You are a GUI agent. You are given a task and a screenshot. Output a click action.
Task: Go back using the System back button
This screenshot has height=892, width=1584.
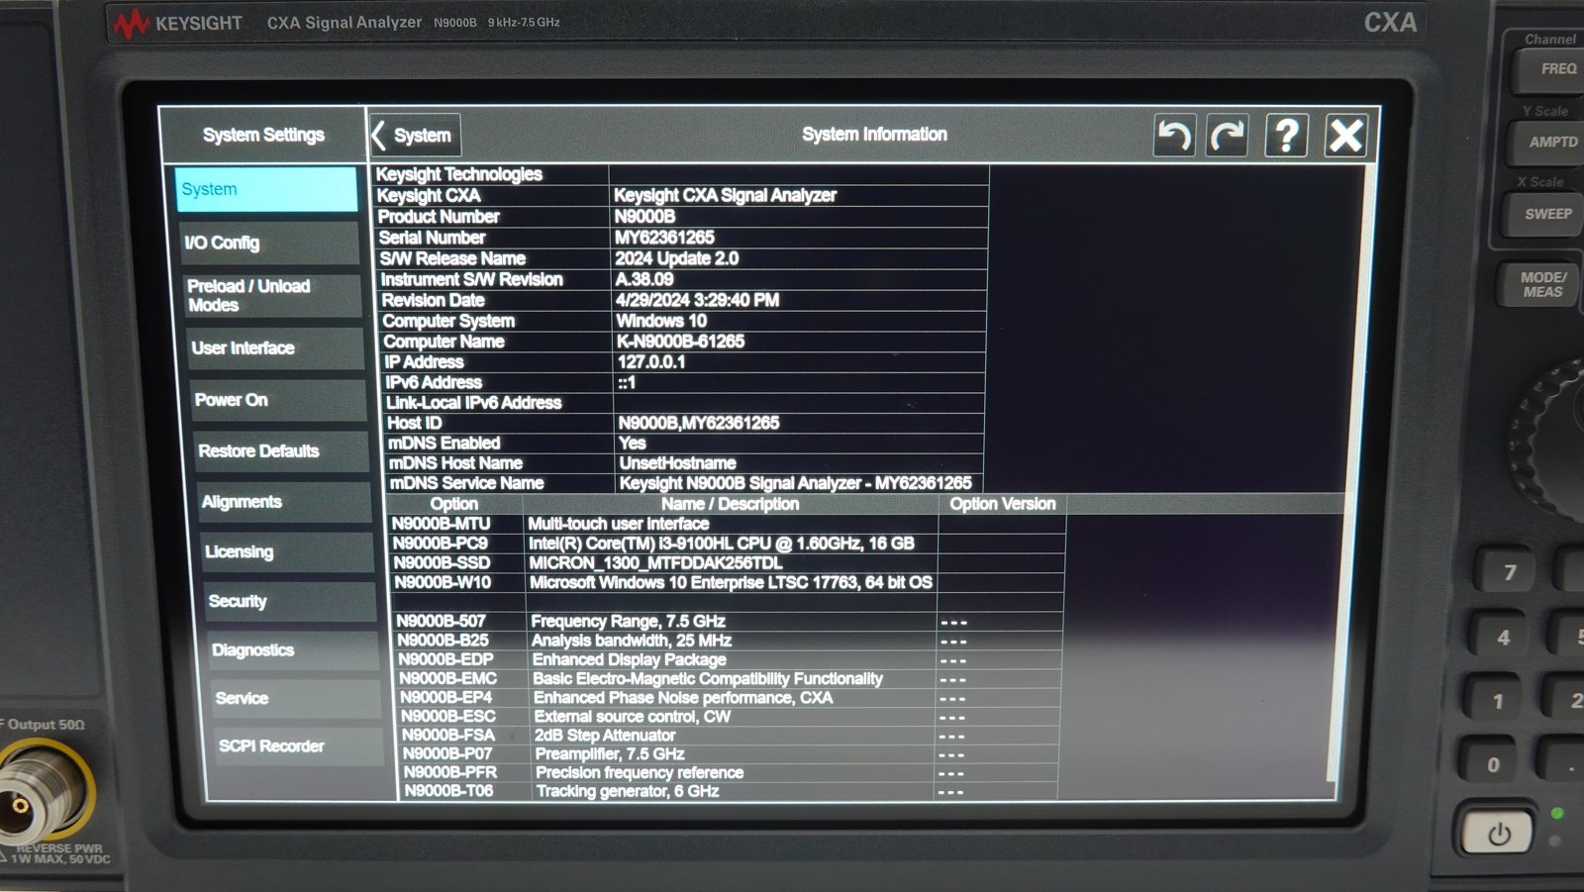click(x=415, y=136)
